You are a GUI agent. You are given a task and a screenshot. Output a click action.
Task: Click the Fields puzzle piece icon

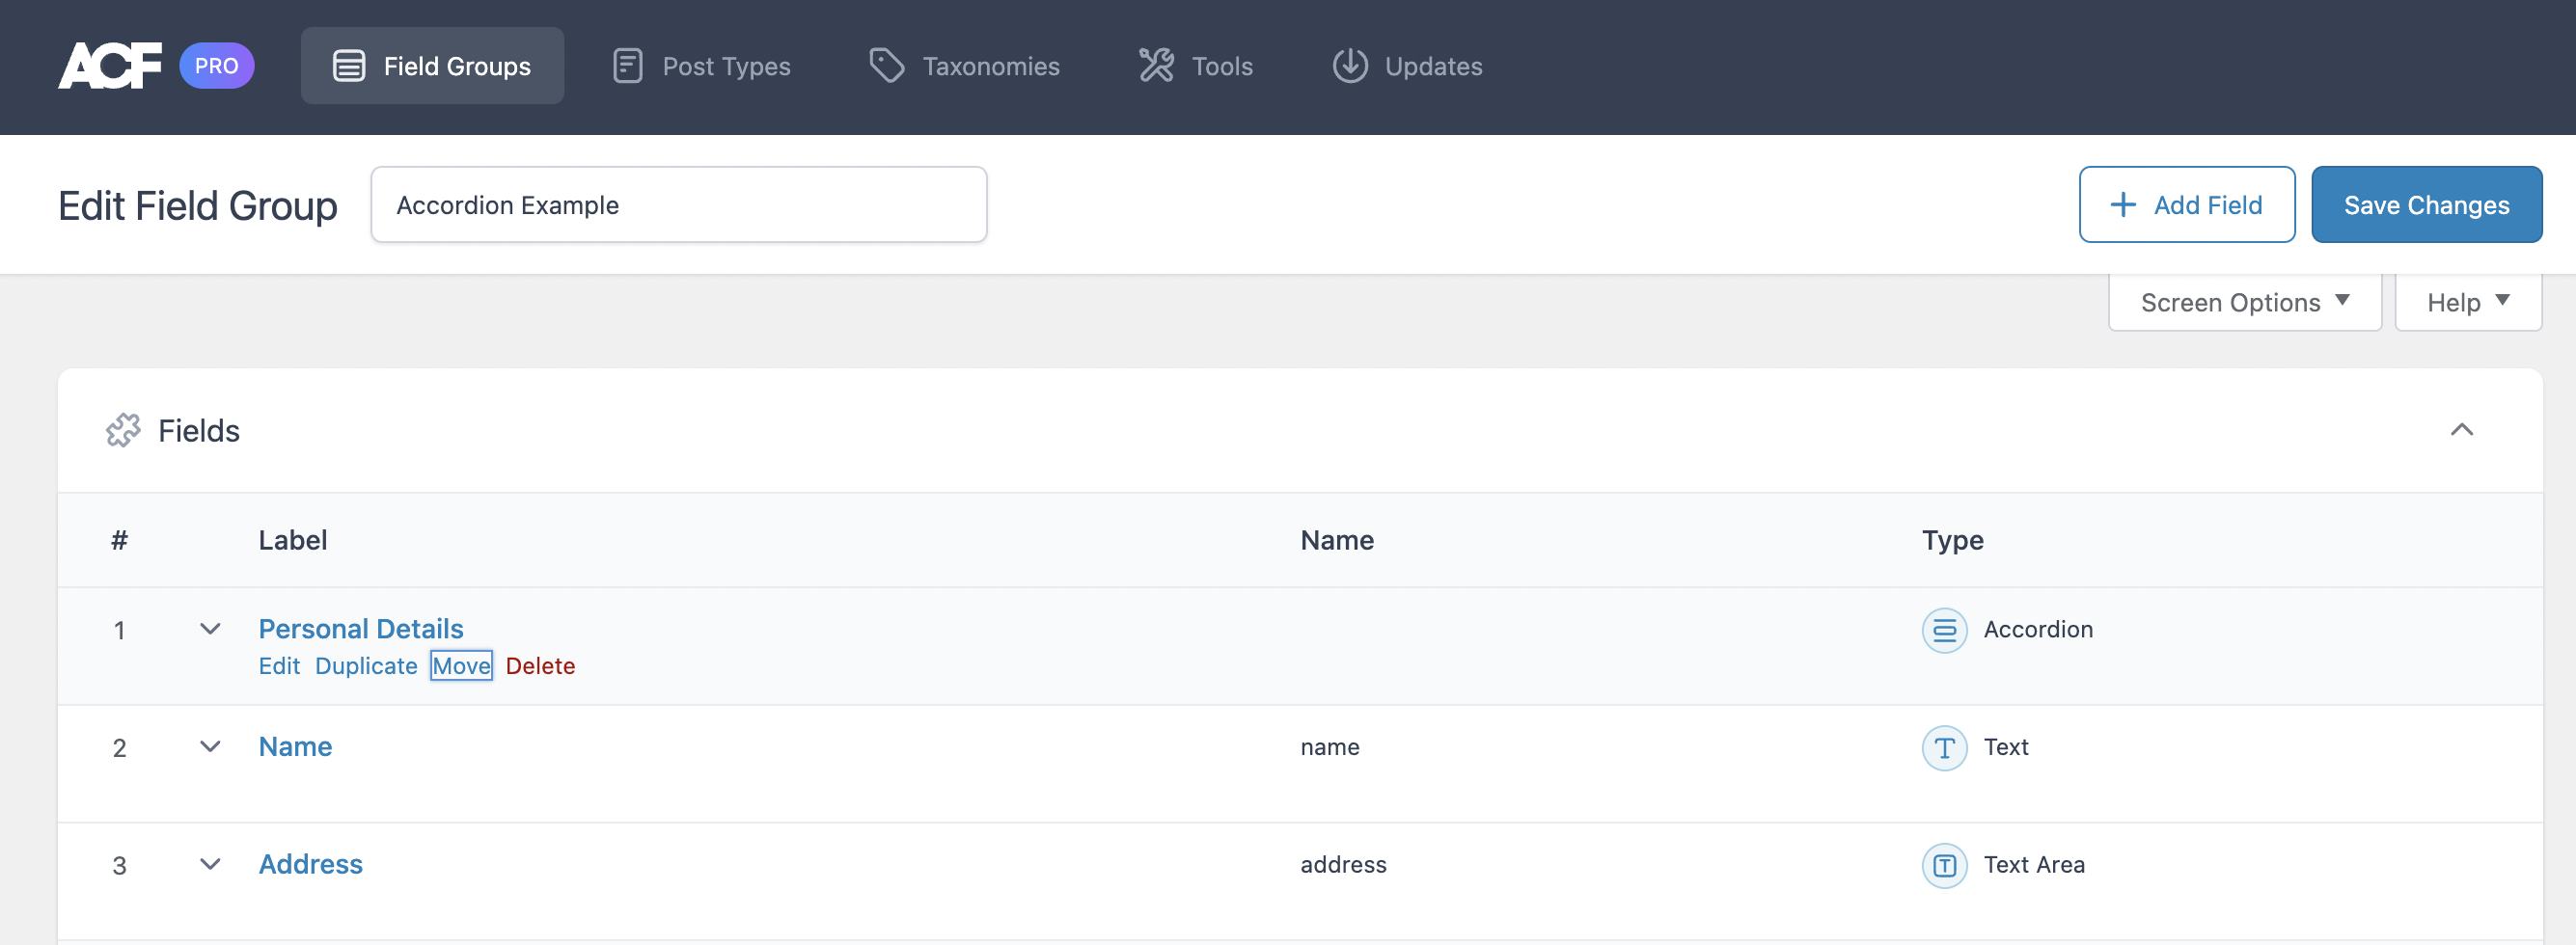(123, 431)
